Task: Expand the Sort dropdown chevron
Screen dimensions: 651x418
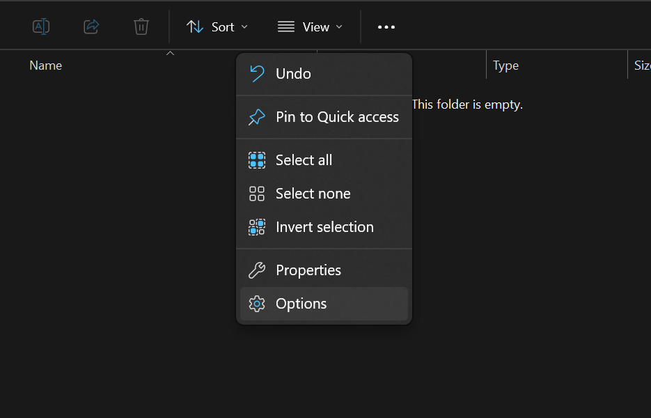Action: click(x=244, y=27)
